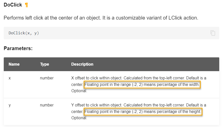Click the Name column header

(x=14, y=64)
